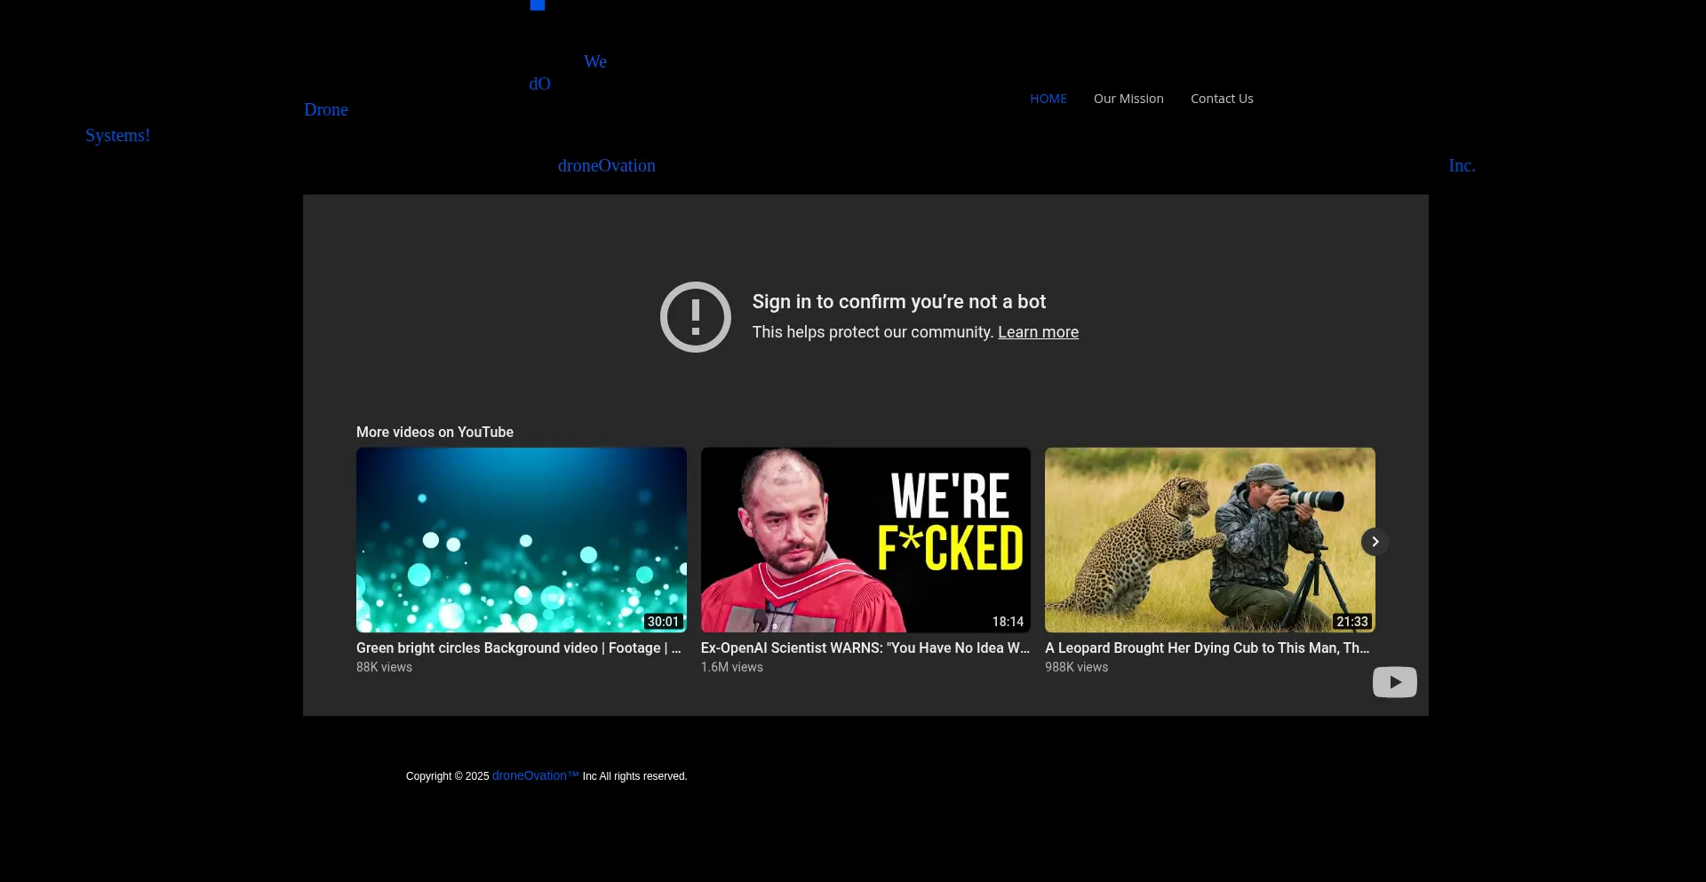Click the exclamation warning icon

tap(696, 317)
